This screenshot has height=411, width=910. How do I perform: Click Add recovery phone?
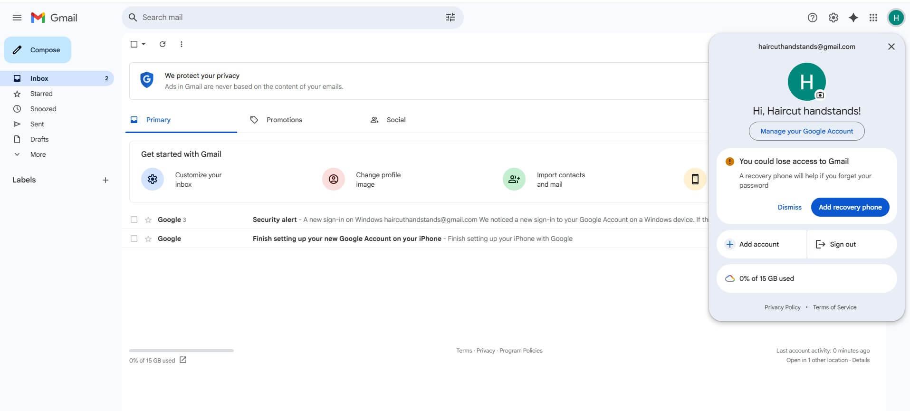(850, 207)
